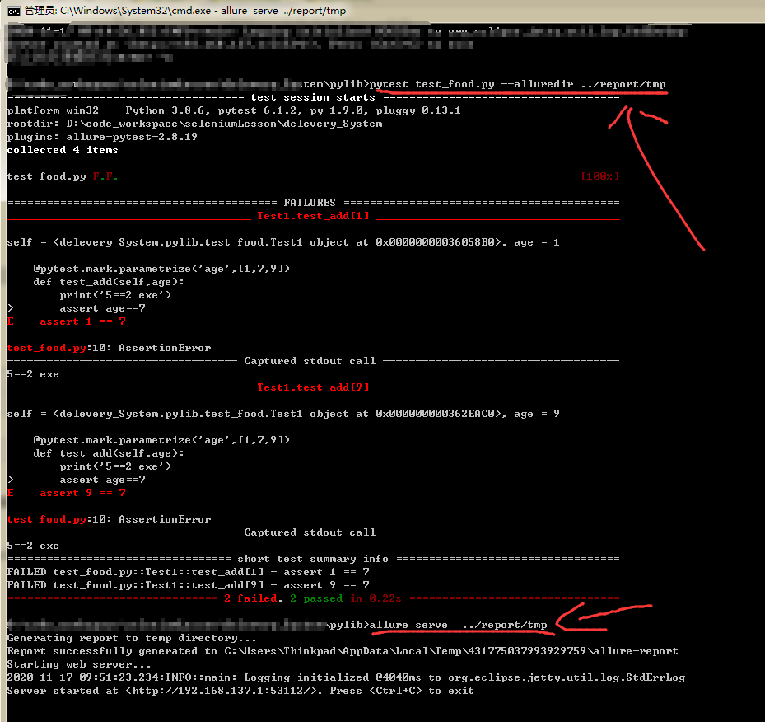Click the 'plugins: allure-pytest-2.8.19' line
Image resolution: width=765 pixels, height=722 pixels.
click(x=102, y=137)
